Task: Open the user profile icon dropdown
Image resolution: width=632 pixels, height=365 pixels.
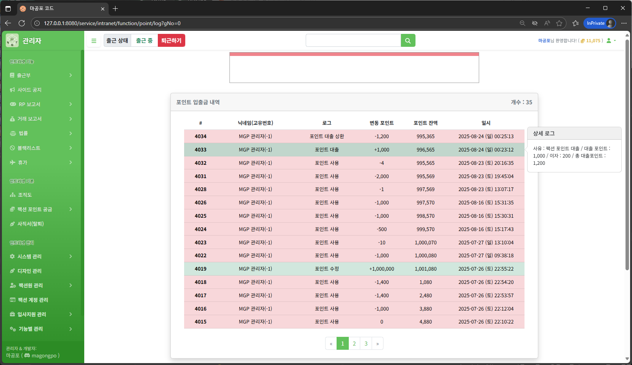Action: [611, 40]
